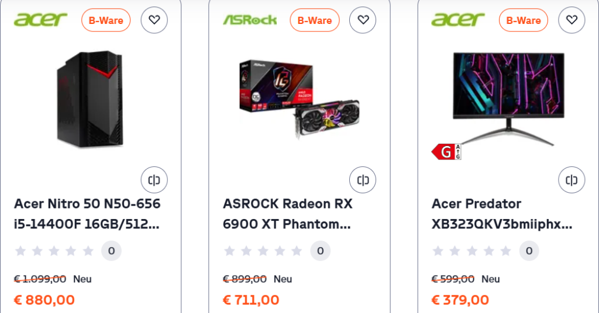The image size is (599, 313).
Task: Click B-Ware badge on ASRock card
Action: [315, 20]
